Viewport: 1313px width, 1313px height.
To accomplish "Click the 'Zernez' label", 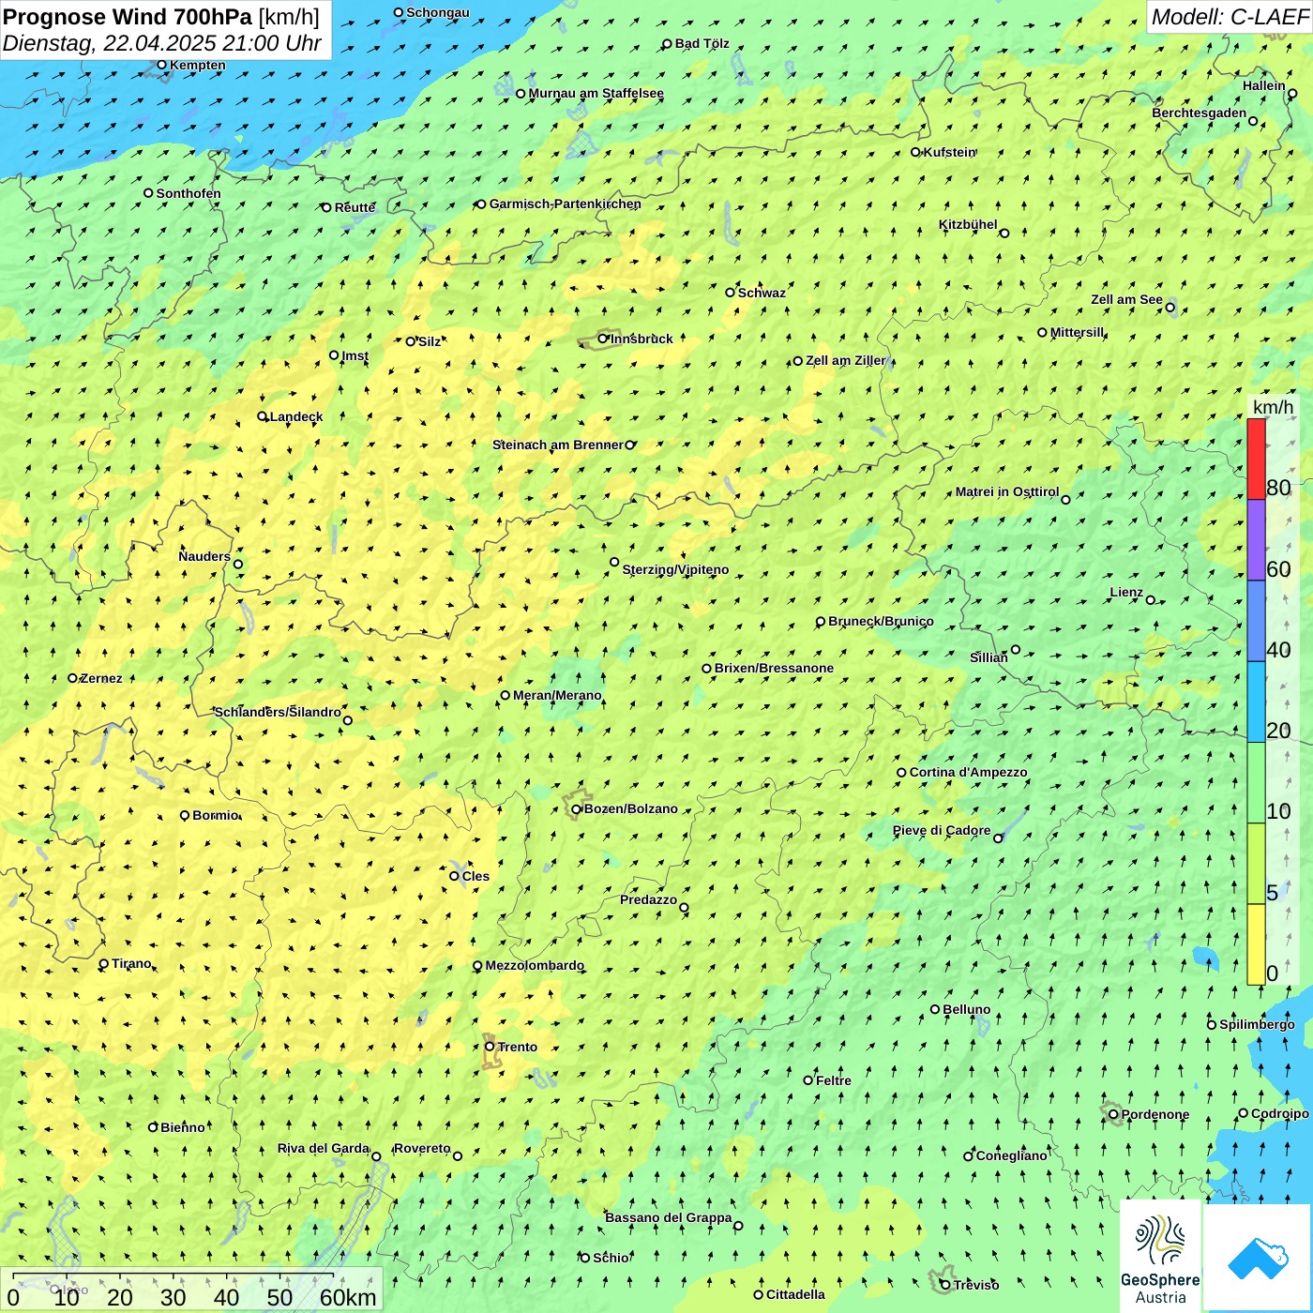I will coord(101,678).
